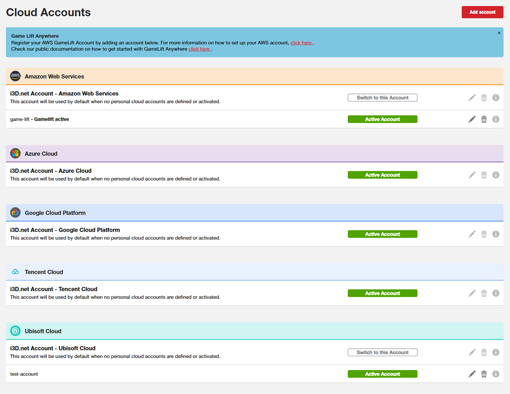
Task: Click Active Account button for test-account
Action: click(382, 374)
